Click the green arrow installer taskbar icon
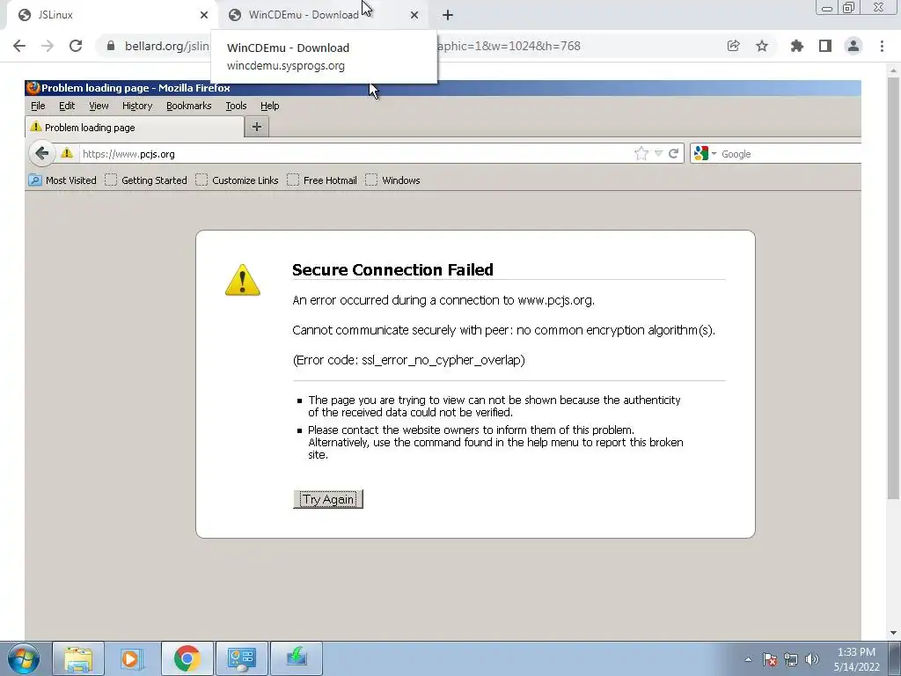901x676 pixels. click(x=297, y=658)
